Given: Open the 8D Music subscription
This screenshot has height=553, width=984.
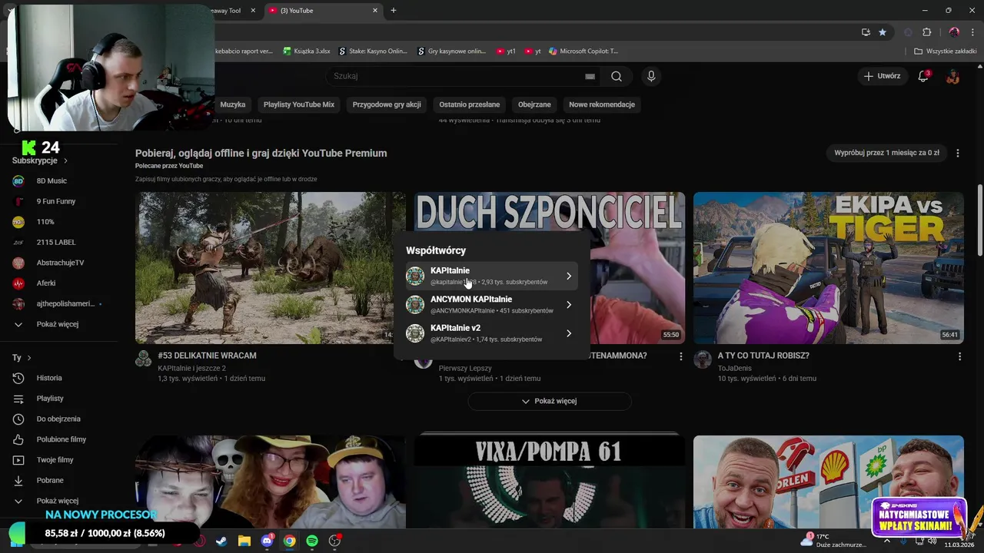Looking at the screenshot, I should pos(52,181).
